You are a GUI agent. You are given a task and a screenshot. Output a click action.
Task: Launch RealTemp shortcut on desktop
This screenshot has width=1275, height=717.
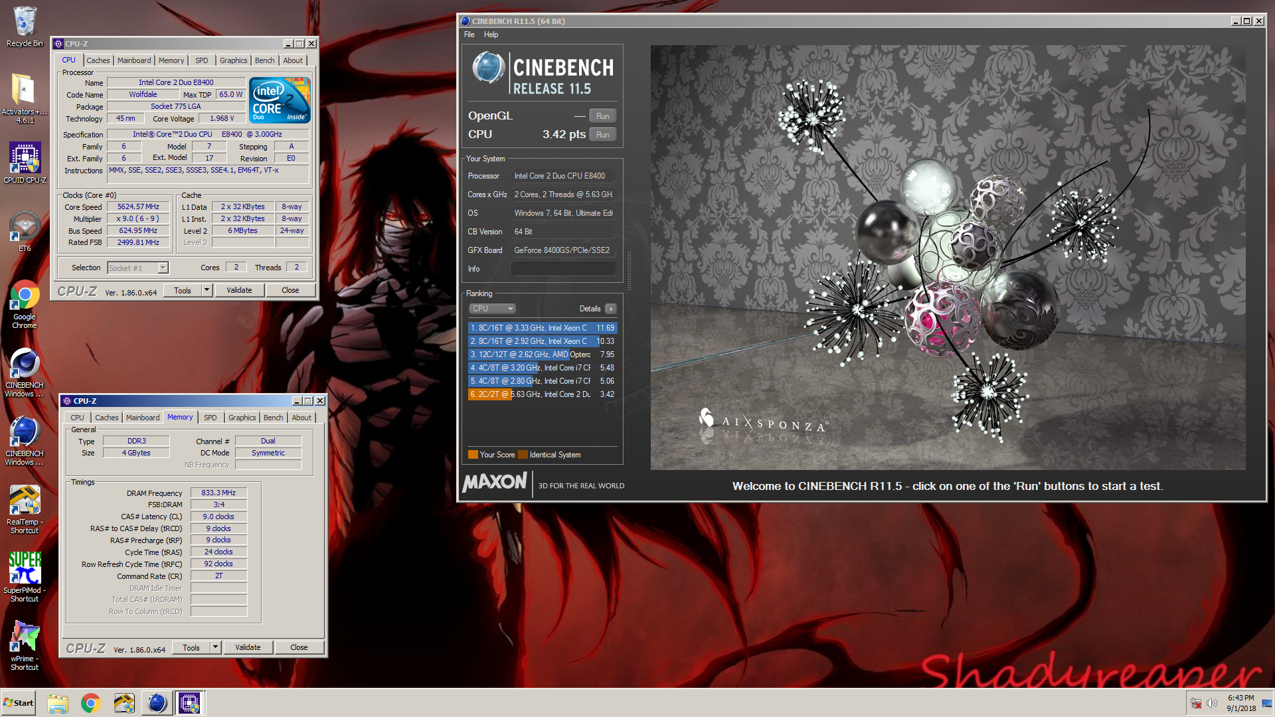25,510
